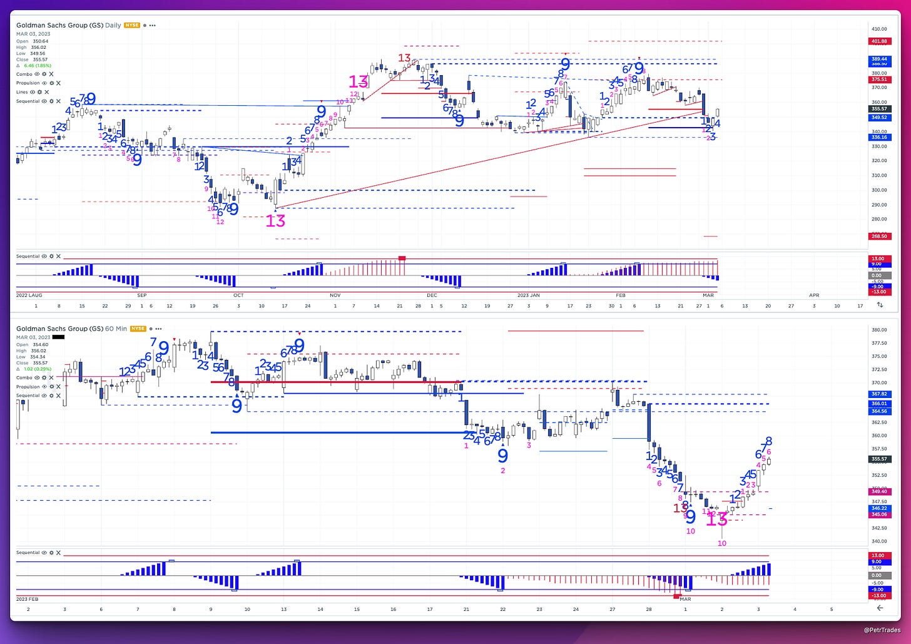
Task: Click APR label on Daily time axis
Action: coord(814,295)
